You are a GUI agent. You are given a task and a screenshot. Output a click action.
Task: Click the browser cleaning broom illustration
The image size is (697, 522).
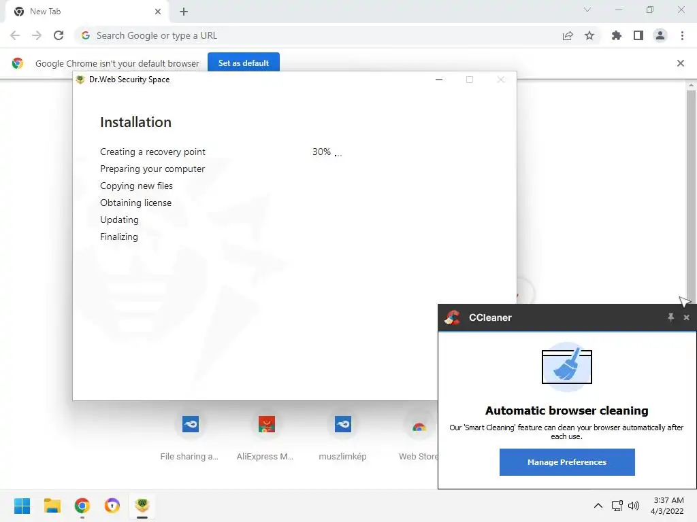[567, 366]
